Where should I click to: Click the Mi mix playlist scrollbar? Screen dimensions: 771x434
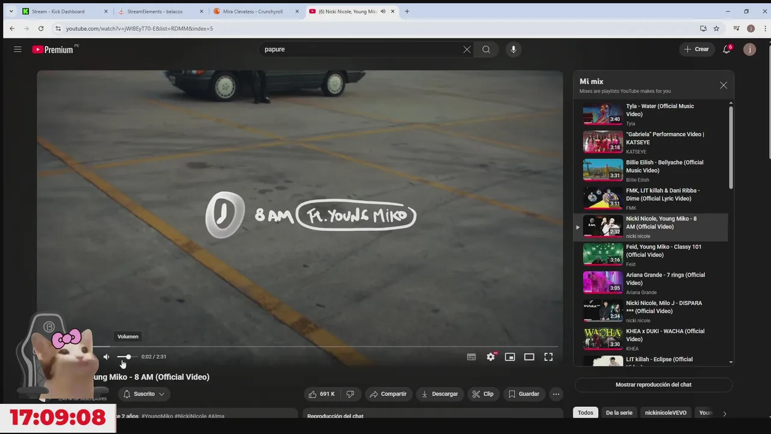coord(731,148)
